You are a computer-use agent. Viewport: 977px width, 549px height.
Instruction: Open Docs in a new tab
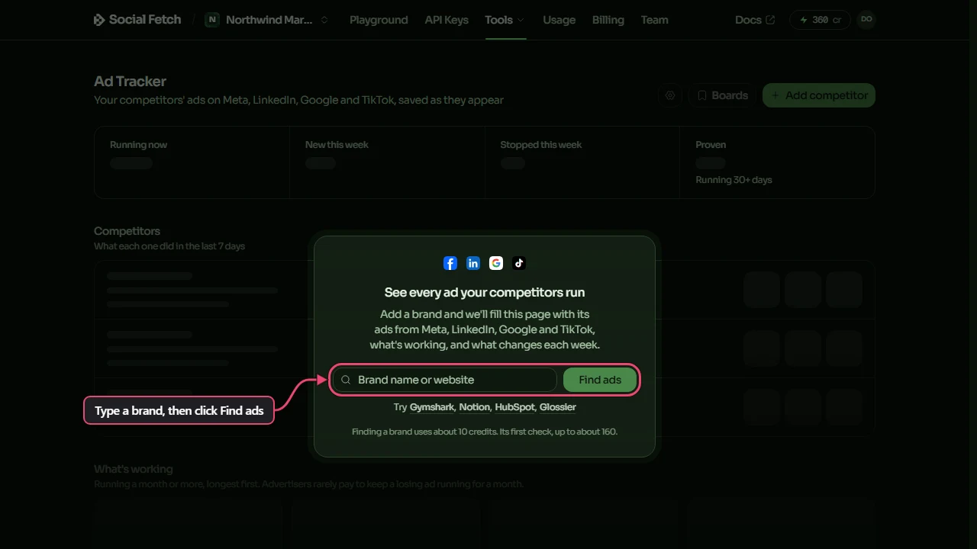coord(755,20)
